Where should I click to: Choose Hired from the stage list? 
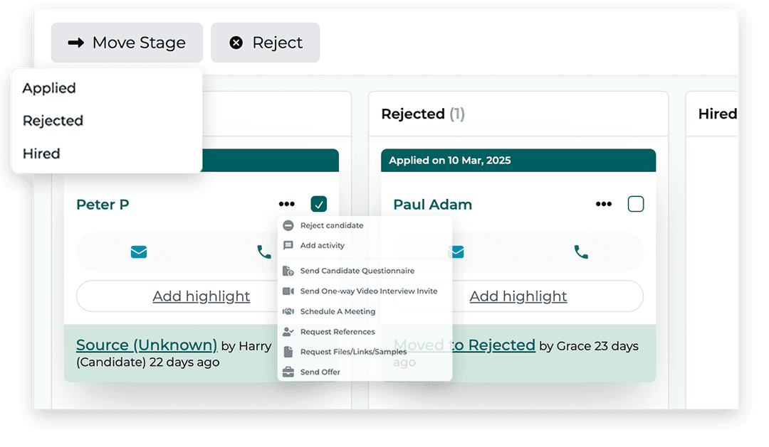(41, 154)
